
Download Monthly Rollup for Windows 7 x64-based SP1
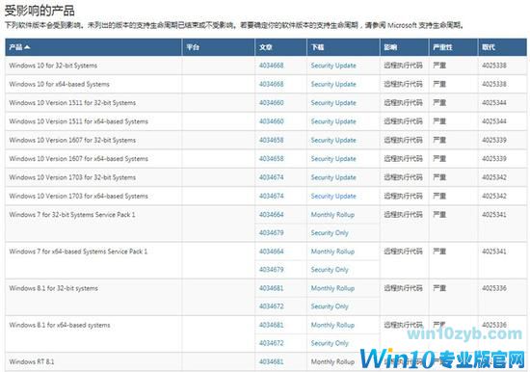click(x=332, y=252)
